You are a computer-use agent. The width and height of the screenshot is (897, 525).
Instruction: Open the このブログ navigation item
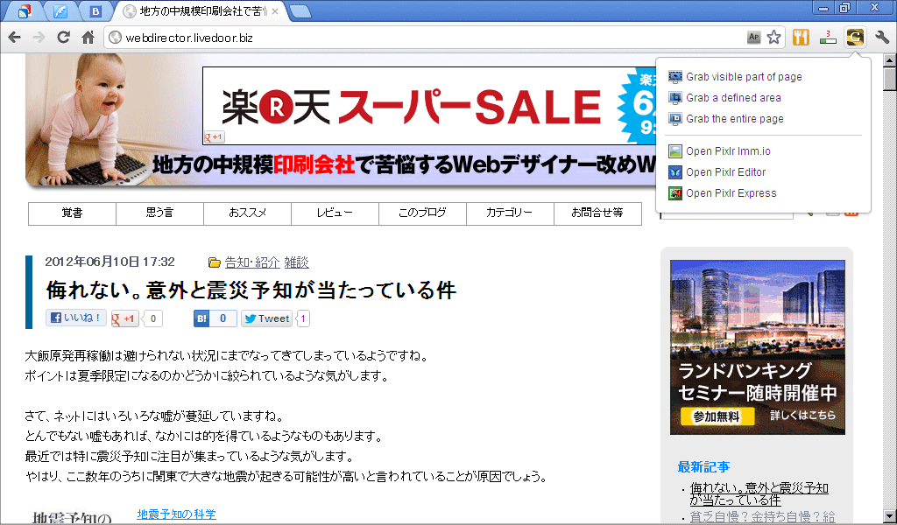click(x=422, y=213)
